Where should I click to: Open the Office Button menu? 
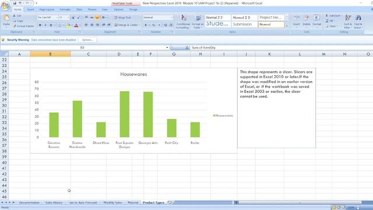point(5,5)
